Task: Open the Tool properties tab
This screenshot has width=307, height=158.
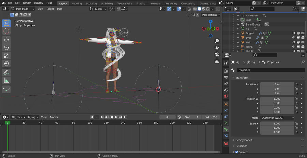Action: pos(226,63)
